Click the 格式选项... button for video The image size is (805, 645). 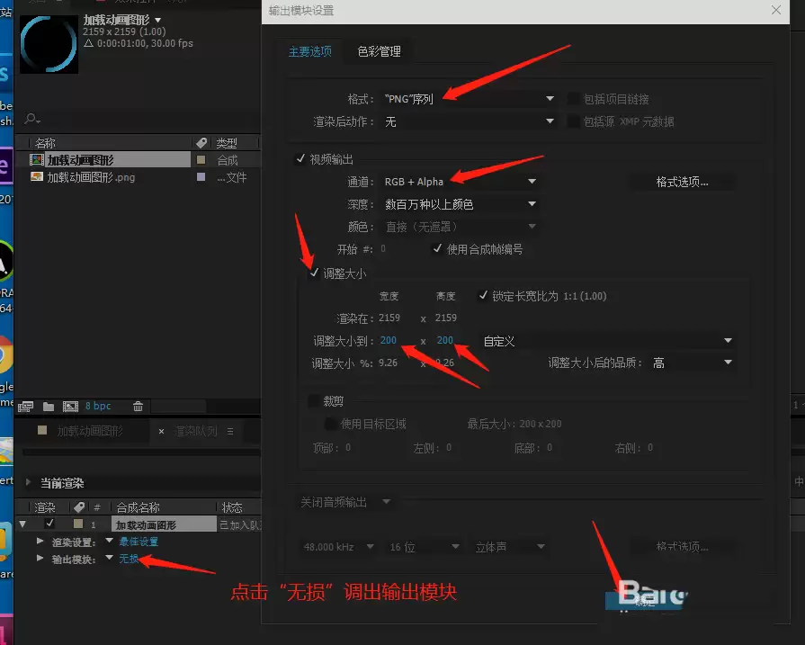(x=682, y=182)
